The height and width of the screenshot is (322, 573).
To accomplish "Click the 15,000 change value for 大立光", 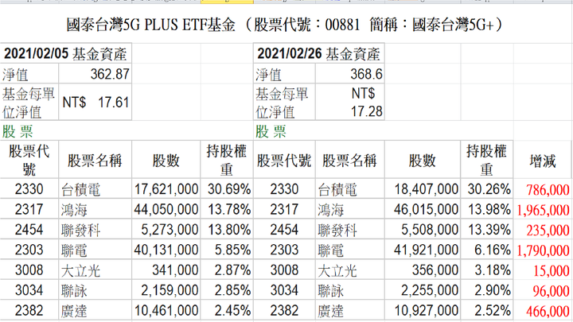I will pos(543,270).
